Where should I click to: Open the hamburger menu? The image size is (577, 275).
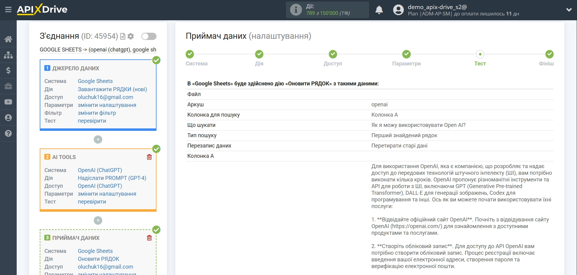(x=8, y=10)
